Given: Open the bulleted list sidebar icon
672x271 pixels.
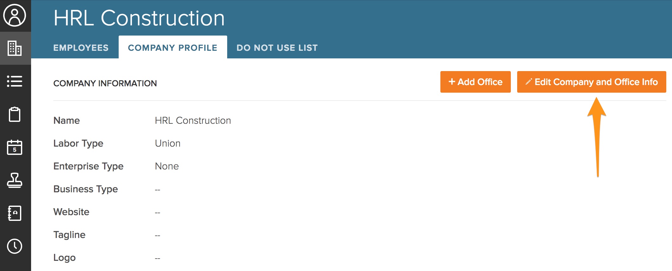Looking at the screenshot, I should (15, 81).
